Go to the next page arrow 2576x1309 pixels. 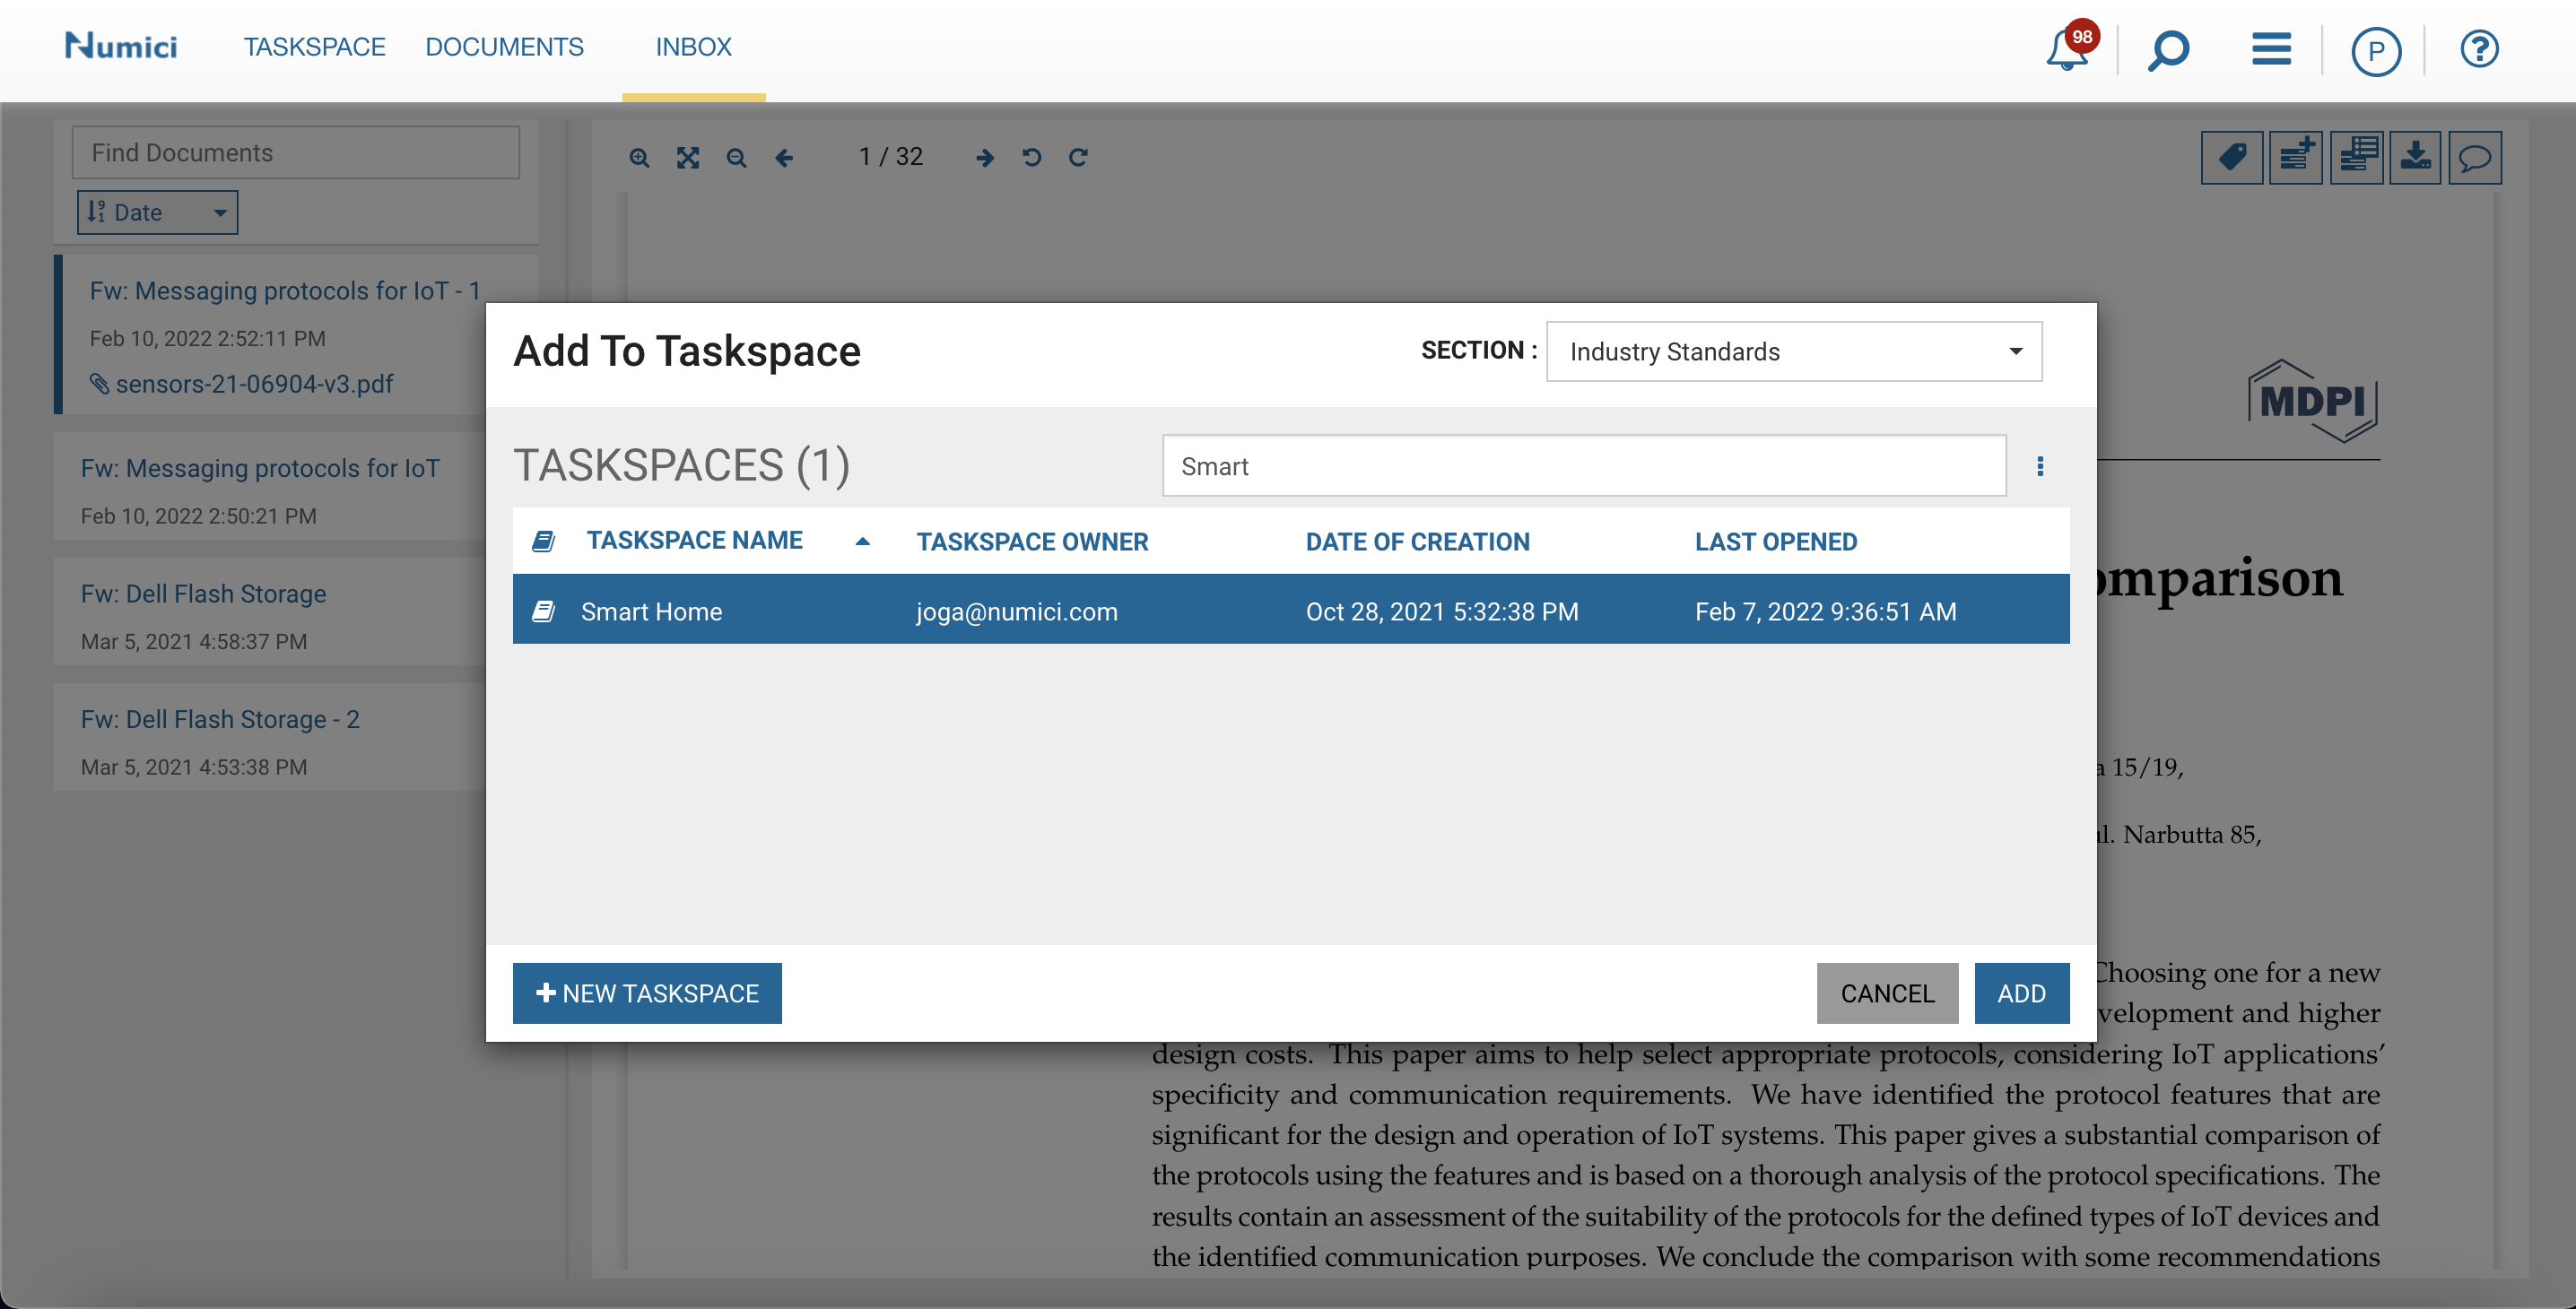tap(985, 158)
